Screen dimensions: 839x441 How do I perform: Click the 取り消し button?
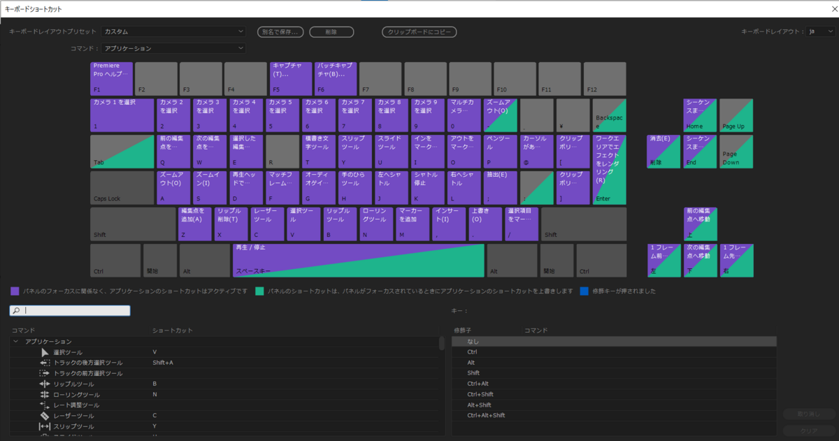(810, 414)
